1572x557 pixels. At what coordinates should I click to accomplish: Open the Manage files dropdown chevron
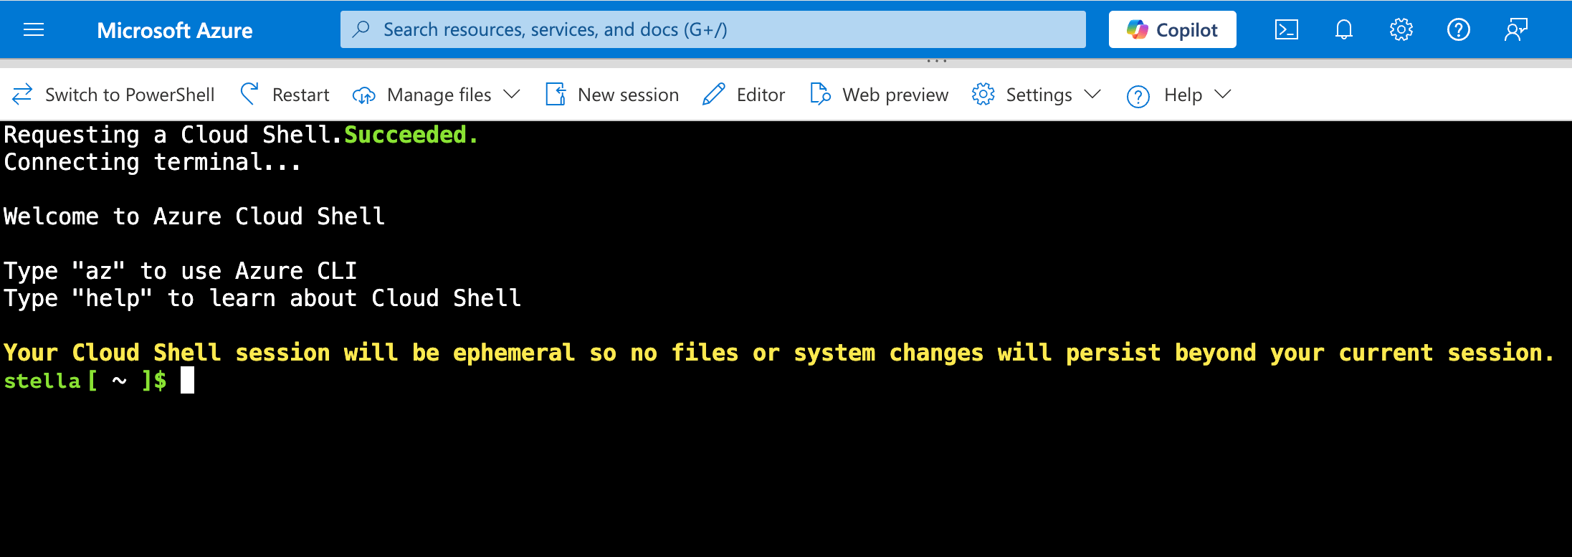(x=512, y=94)
